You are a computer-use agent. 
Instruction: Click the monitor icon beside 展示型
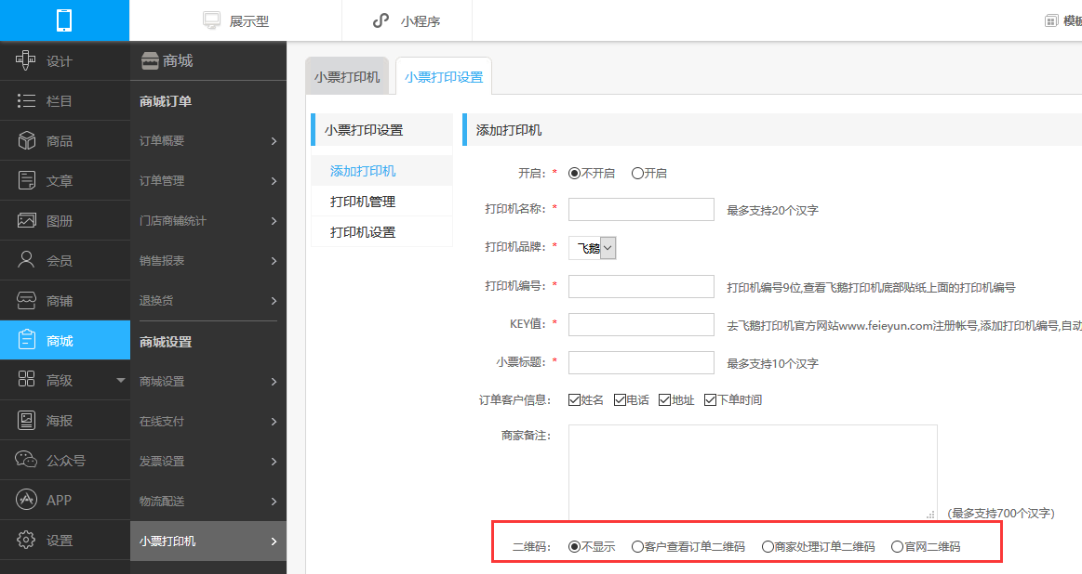point(211,20)
